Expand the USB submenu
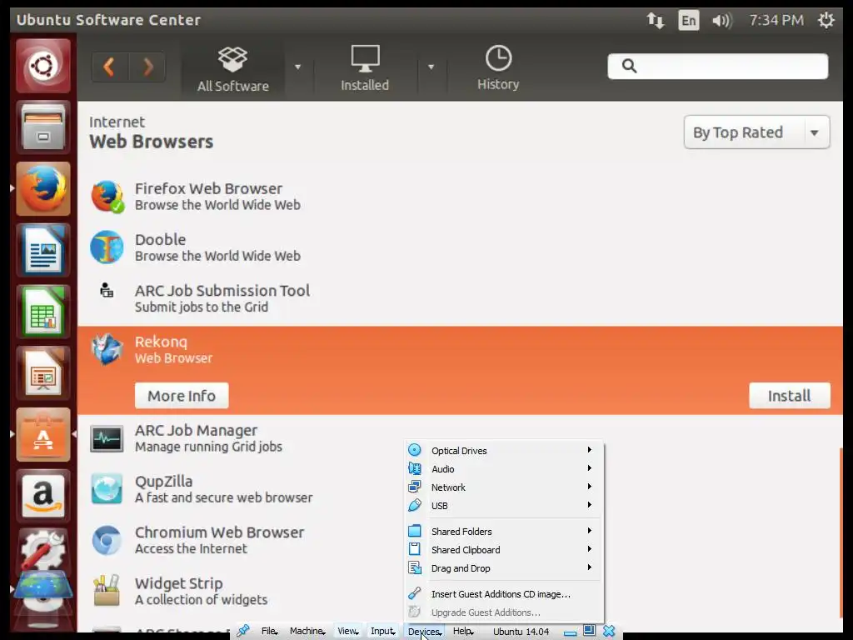Viewport: 853px width, 640px height. tap(504, 506)
